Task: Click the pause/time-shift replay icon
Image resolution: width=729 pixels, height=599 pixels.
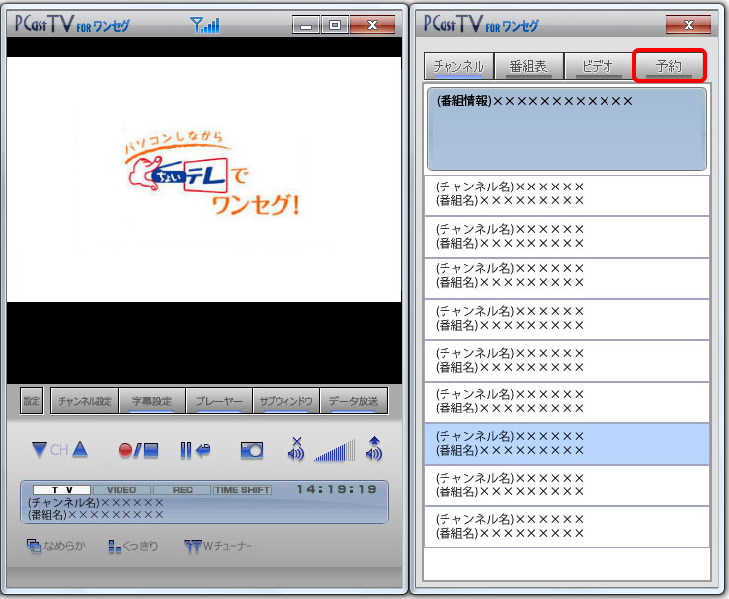Action: coord(195,450)
